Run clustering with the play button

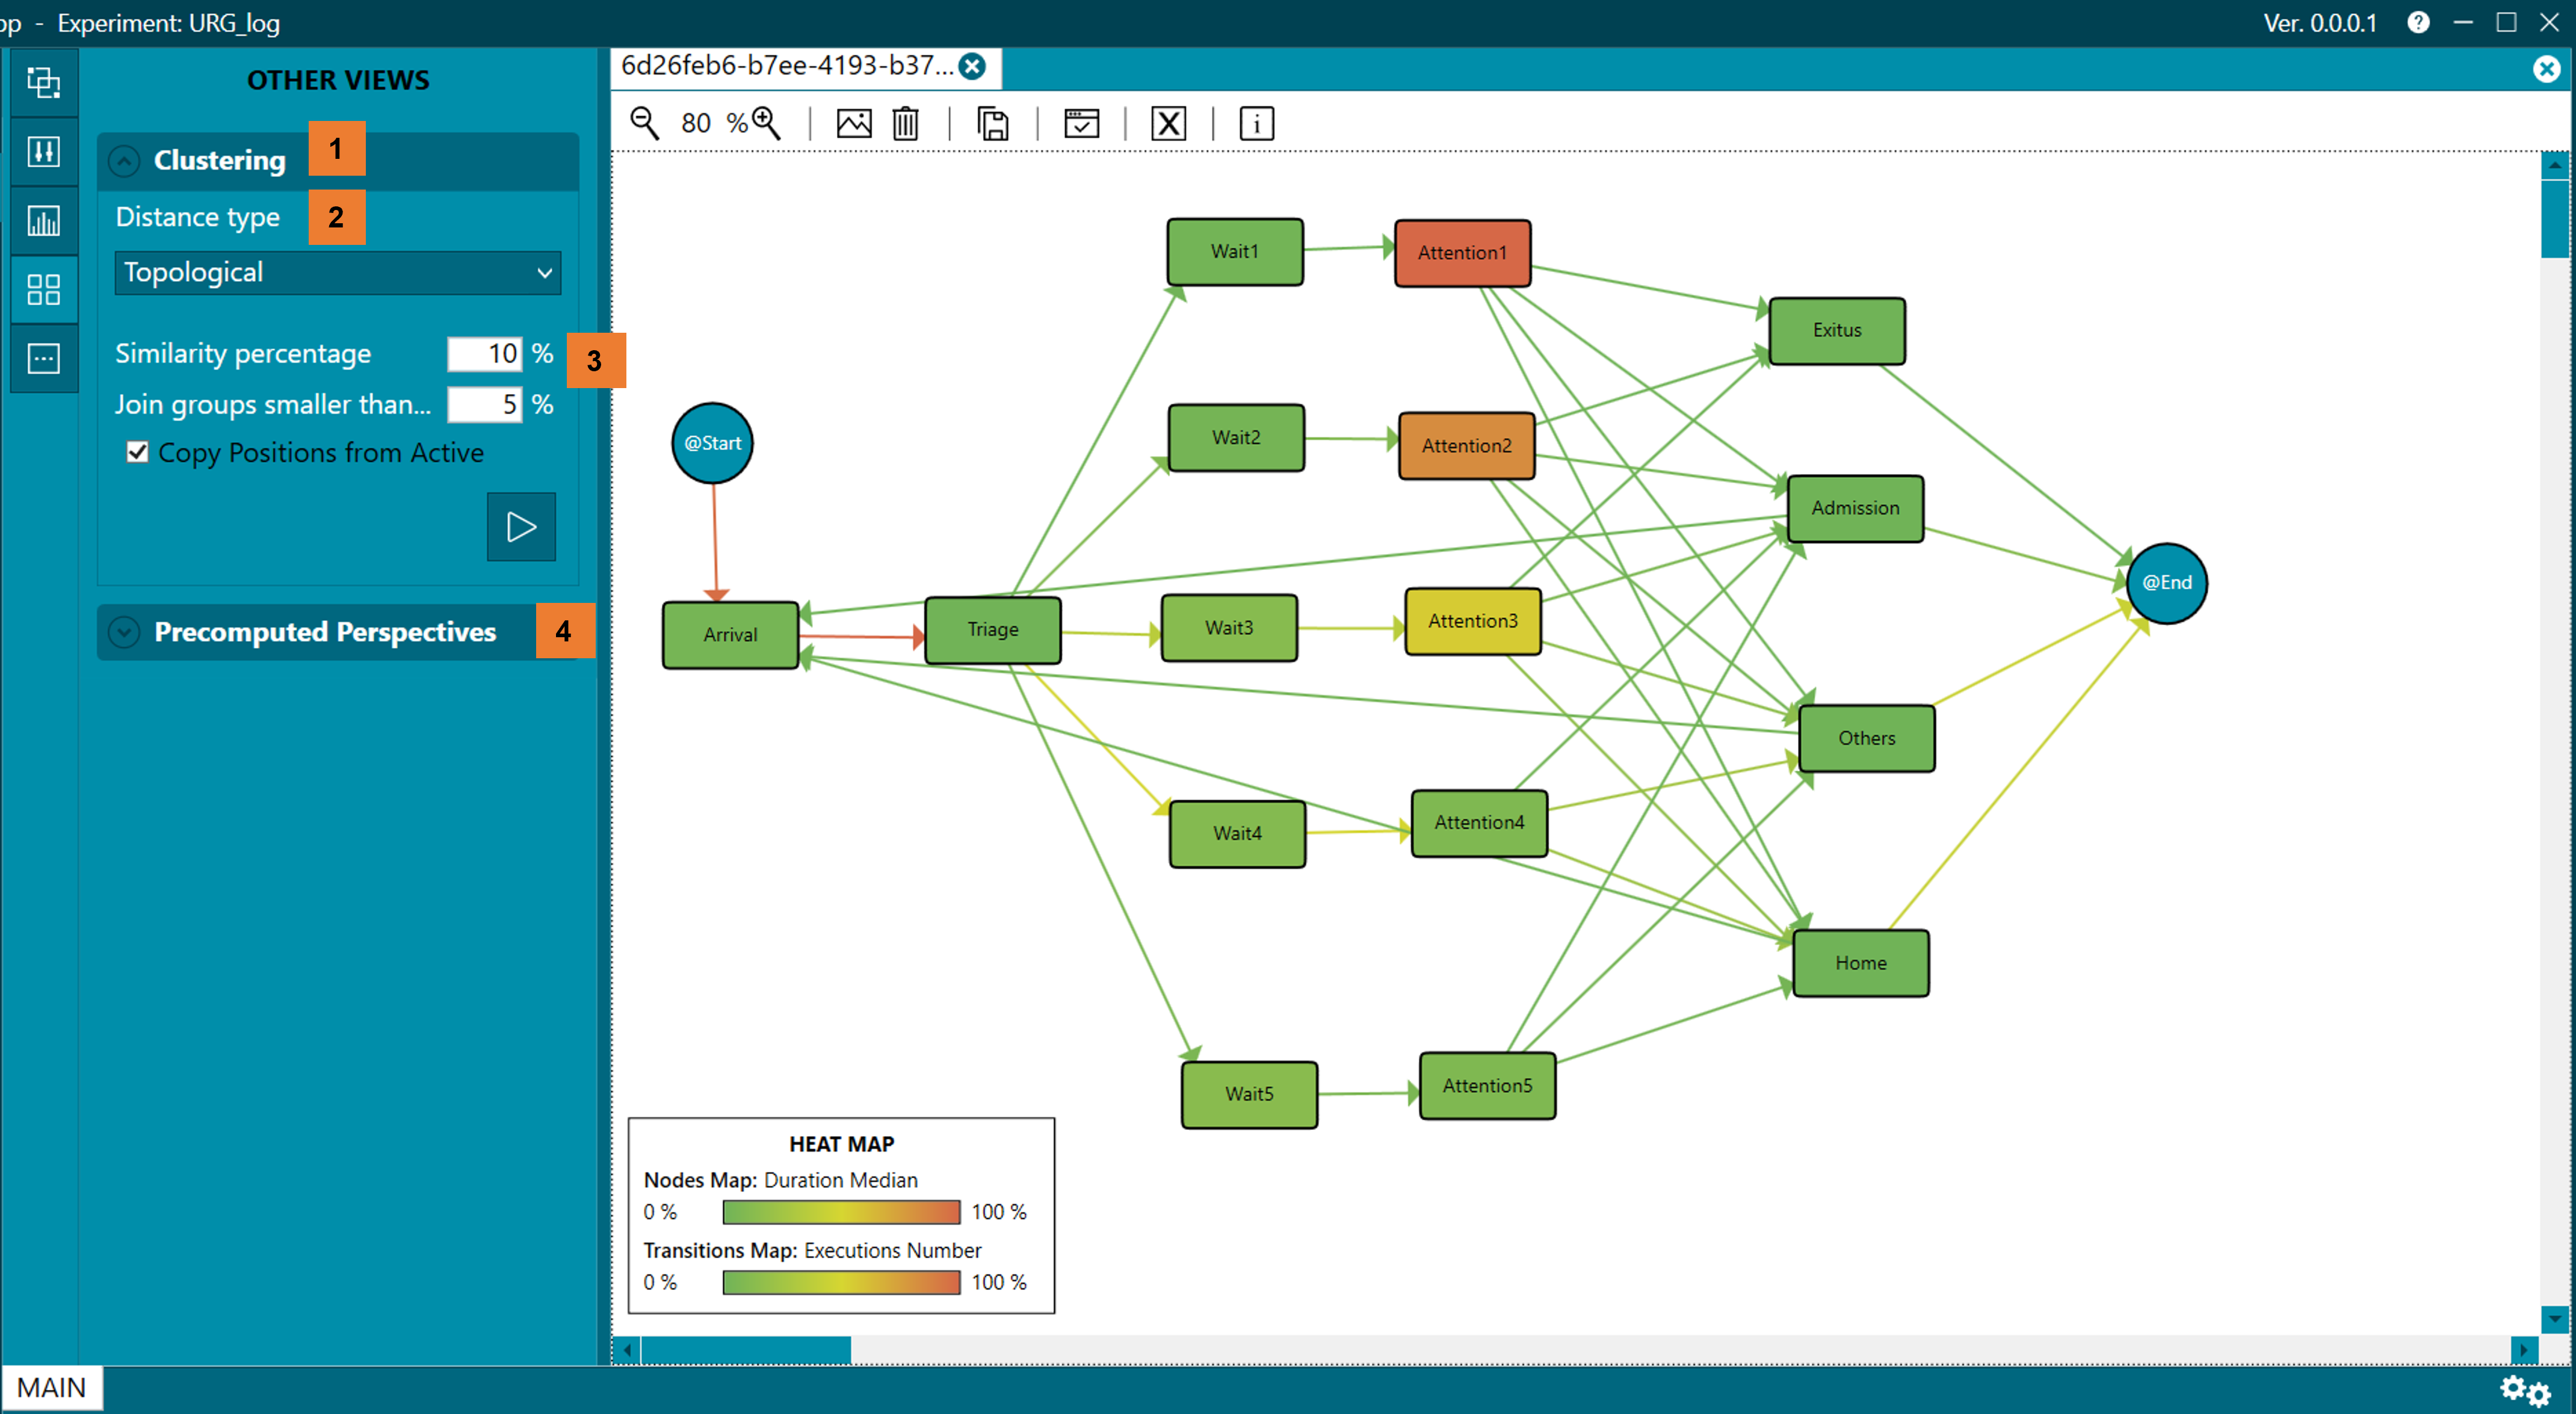(x=521, y=527)
